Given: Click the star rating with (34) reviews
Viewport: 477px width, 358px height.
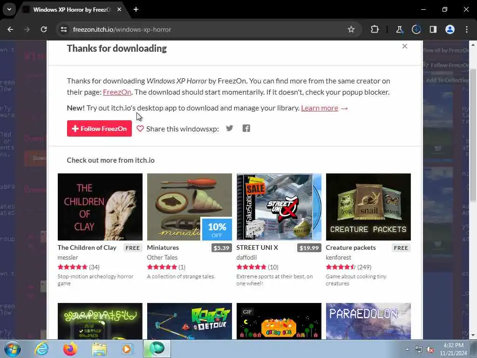Looking at the screenshot, I should click(x=78, y=267).
